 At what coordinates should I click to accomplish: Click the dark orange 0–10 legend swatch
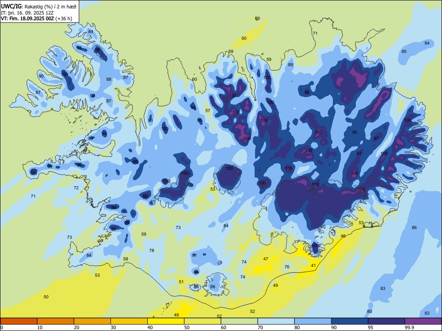19,321
